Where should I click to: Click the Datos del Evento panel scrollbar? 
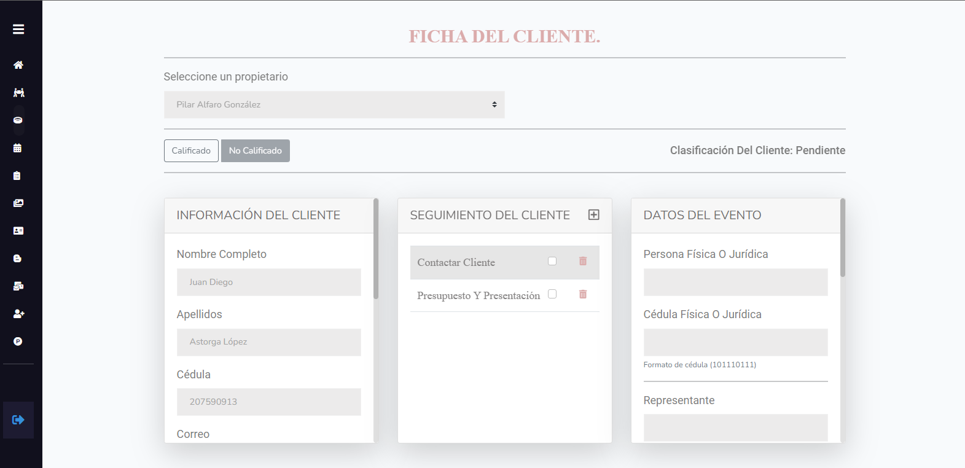(x=843, y=238)
